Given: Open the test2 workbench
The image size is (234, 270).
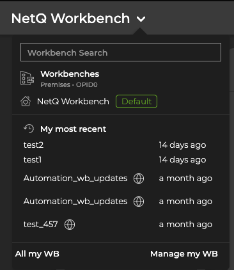Looking at the screenshot, I should coord(33,145).
